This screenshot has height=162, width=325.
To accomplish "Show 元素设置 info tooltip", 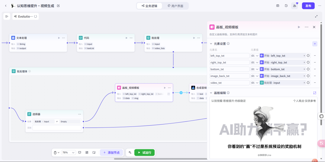I will point(228,44).
